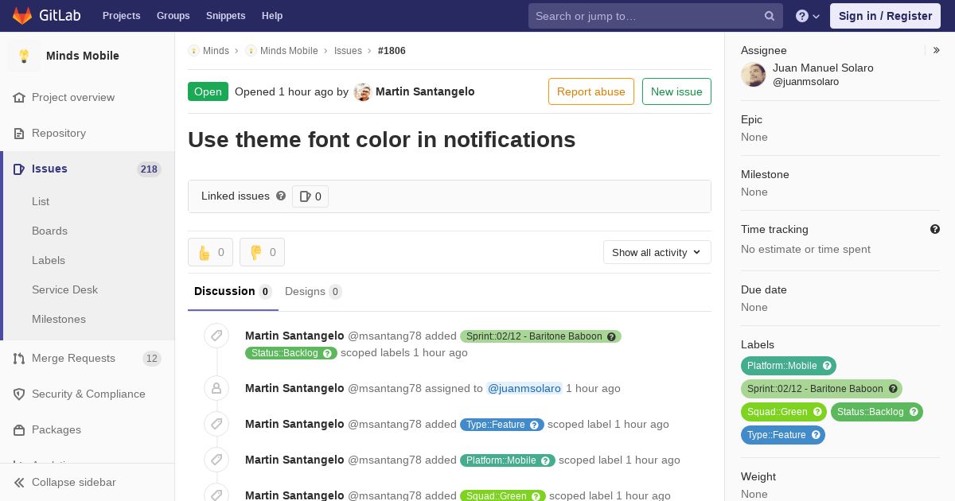Click Minds Mobile breadcrumb link
Image resolution: width=955 pixels, height=501 pixels.
(289, 50)
